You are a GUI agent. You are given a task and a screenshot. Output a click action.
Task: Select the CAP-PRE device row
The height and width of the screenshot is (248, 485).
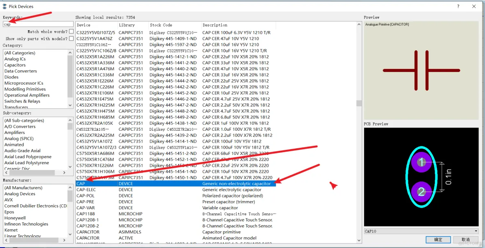tap(176, 202)
